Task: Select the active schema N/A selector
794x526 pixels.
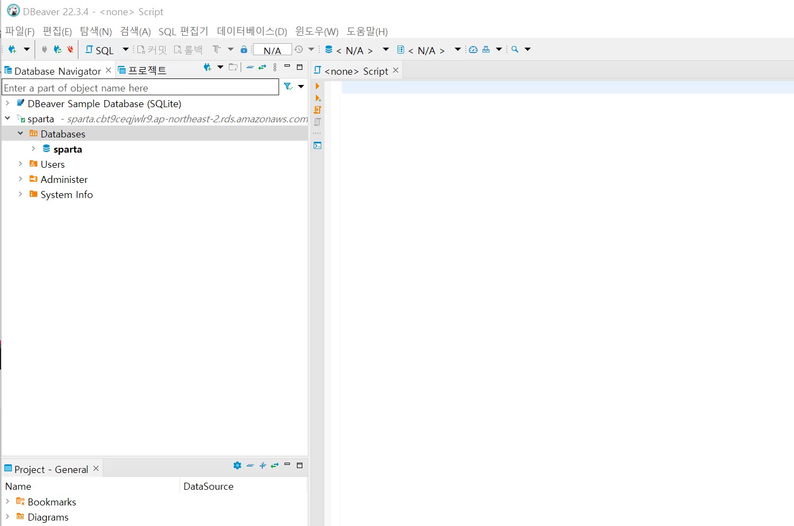Action: click(421, 50)
